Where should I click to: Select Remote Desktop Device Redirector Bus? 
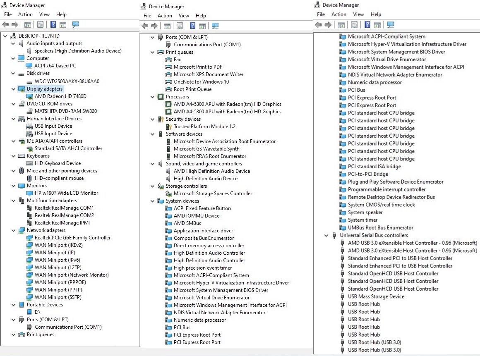pyautogui.click(x=391, y=197)
